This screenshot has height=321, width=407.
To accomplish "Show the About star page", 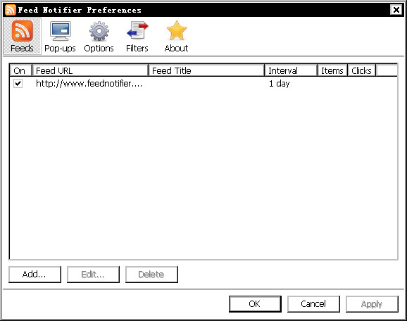I will coord(176,36).
